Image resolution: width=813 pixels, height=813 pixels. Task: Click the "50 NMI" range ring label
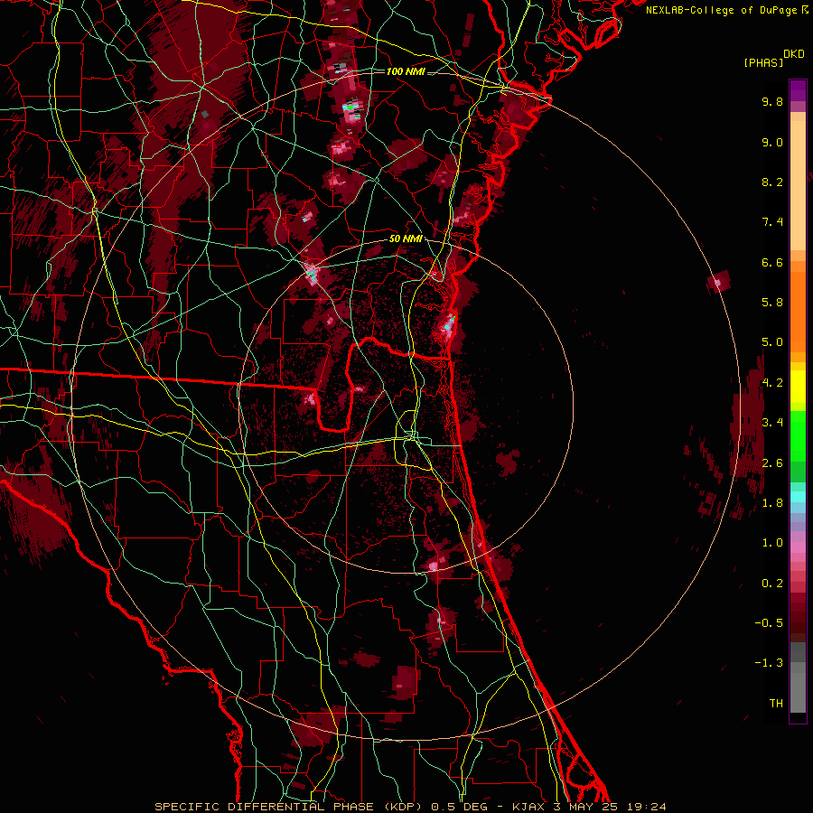pos(406,239)
